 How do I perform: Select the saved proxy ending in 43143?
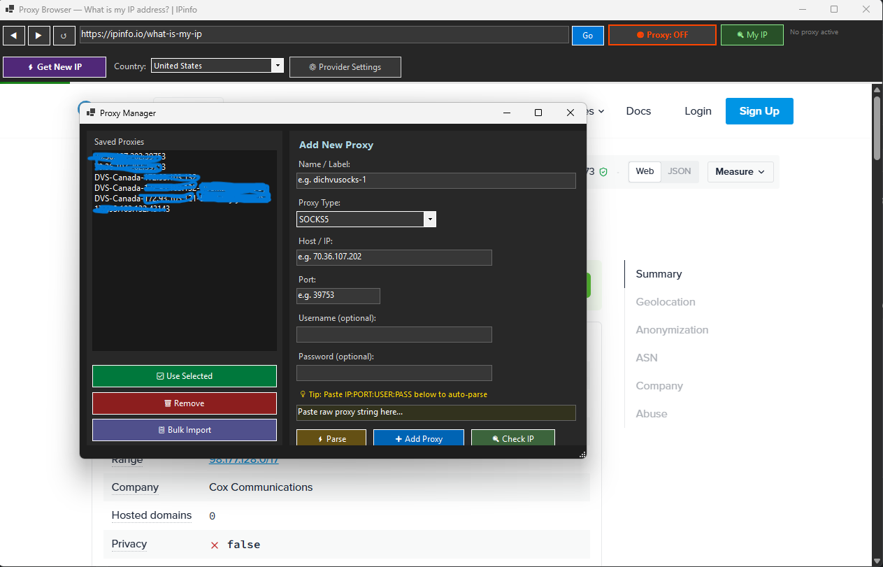[x=185, y=208]
